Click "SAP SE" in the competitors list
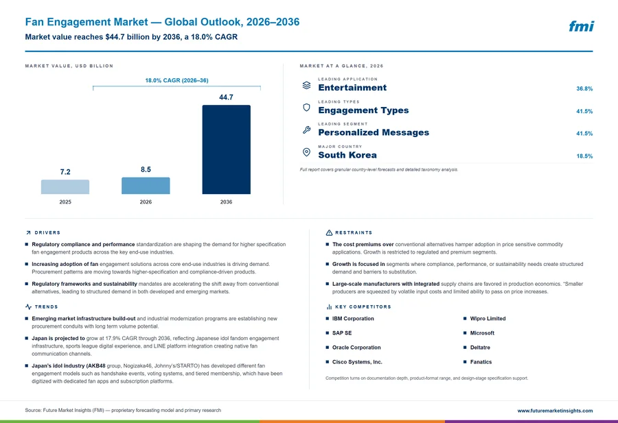The width and height of the screenshot is (618, 423). pyautogui.click(x=342, y=333)
